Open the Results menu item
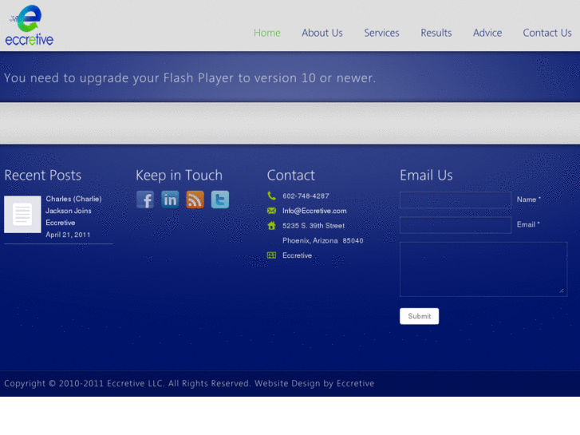Image resolution: width=580 pixels, height=435 pixels. pos(436,33)
